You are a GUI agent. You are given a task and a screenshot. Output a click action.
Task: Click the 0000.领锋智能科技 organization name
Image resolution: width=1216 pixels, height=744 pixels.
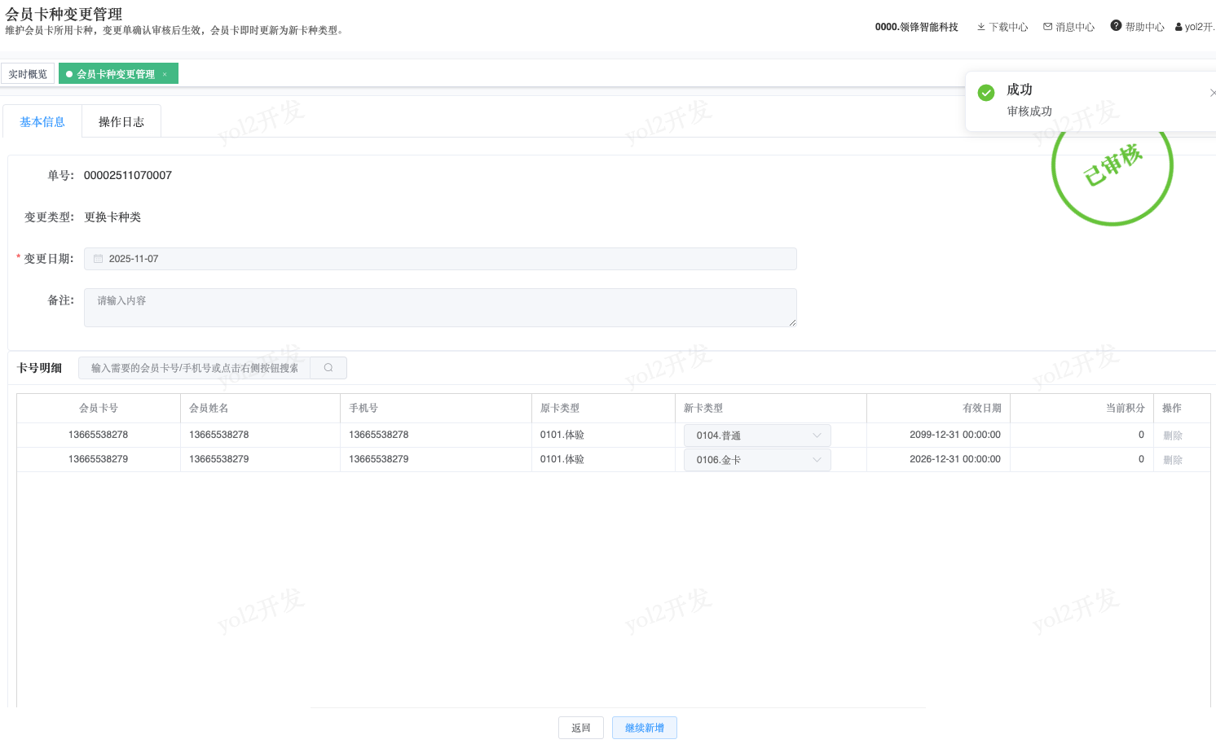[x=917, y=27]
